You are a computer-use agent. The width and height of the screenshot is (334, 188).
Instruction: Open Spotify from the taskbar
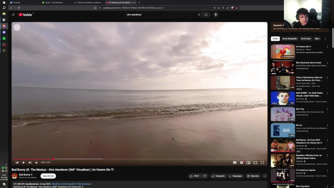point(4,38)
